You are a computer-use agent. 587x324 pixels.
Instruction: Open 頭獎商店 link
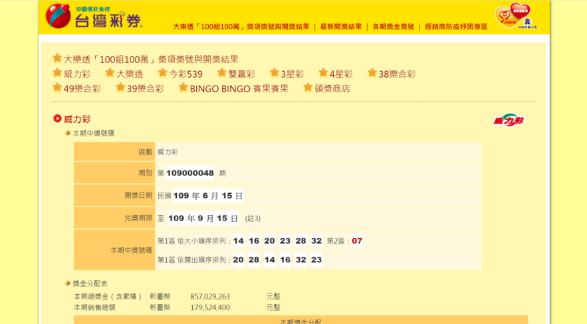(332, 88)
